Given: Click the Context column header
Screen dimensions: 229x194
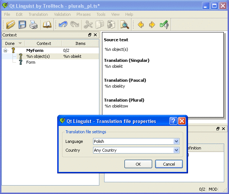Looking at the screenshot, I should pyautogui.click(x=44, y=43).
